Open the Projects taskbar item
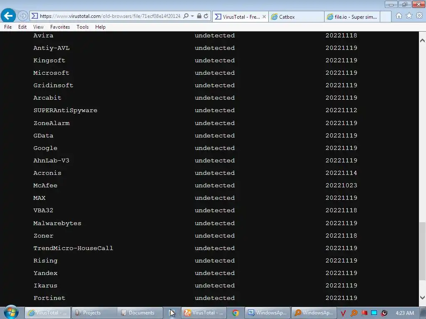The image size is (426, 319). [94, 313]
